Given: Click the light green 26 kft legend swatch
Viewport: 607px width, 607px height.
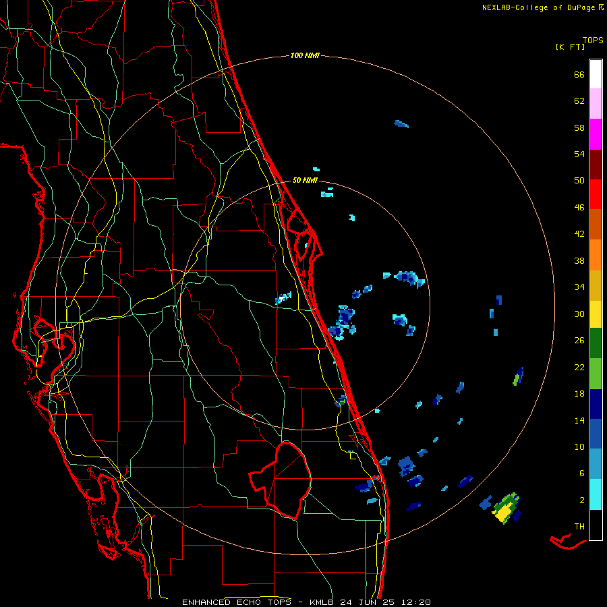Looking at the screenshot, I should point(596,374).
